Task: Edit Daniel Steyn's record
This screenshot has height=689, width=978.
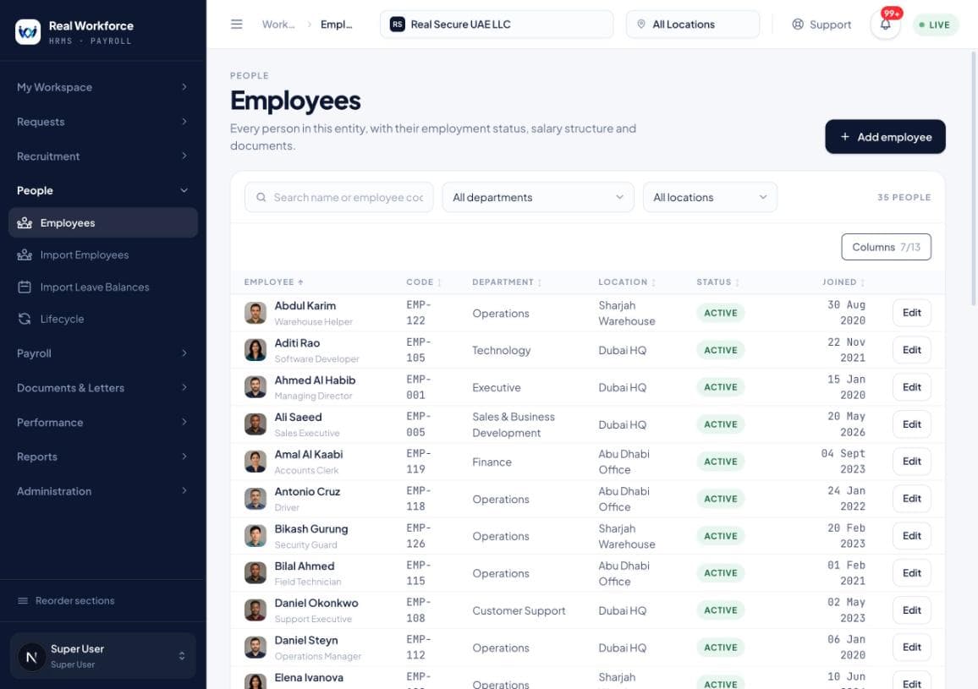Action: tap(911, 648)
